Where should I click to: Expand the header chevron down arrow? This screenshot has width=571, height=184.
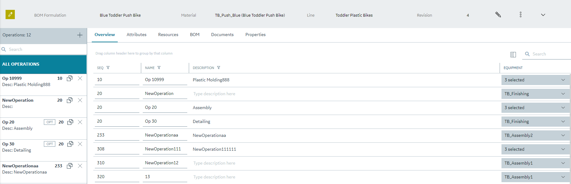coord(543,15)
